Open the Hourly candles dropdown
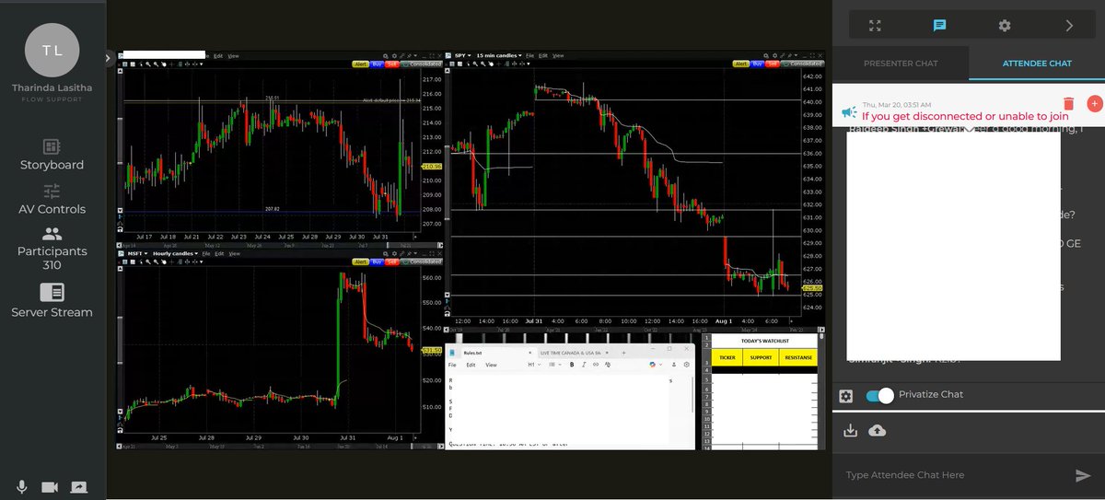The width and height of the screenshot is (1105, 500). click(175, 254)
